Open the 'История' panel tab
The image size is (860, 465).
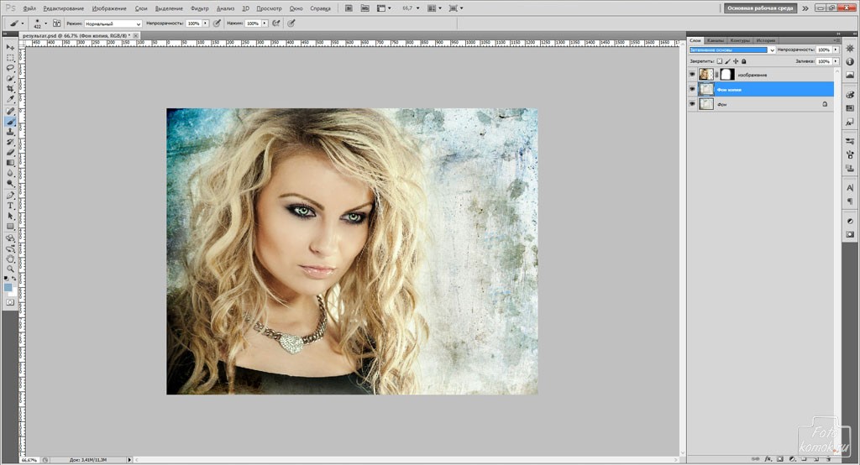[765, 40]
